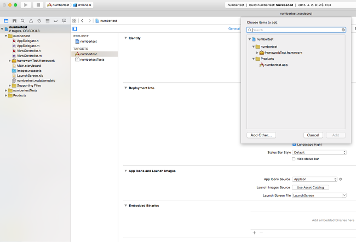Open the Project navigator tab

[x=6, y=21]
